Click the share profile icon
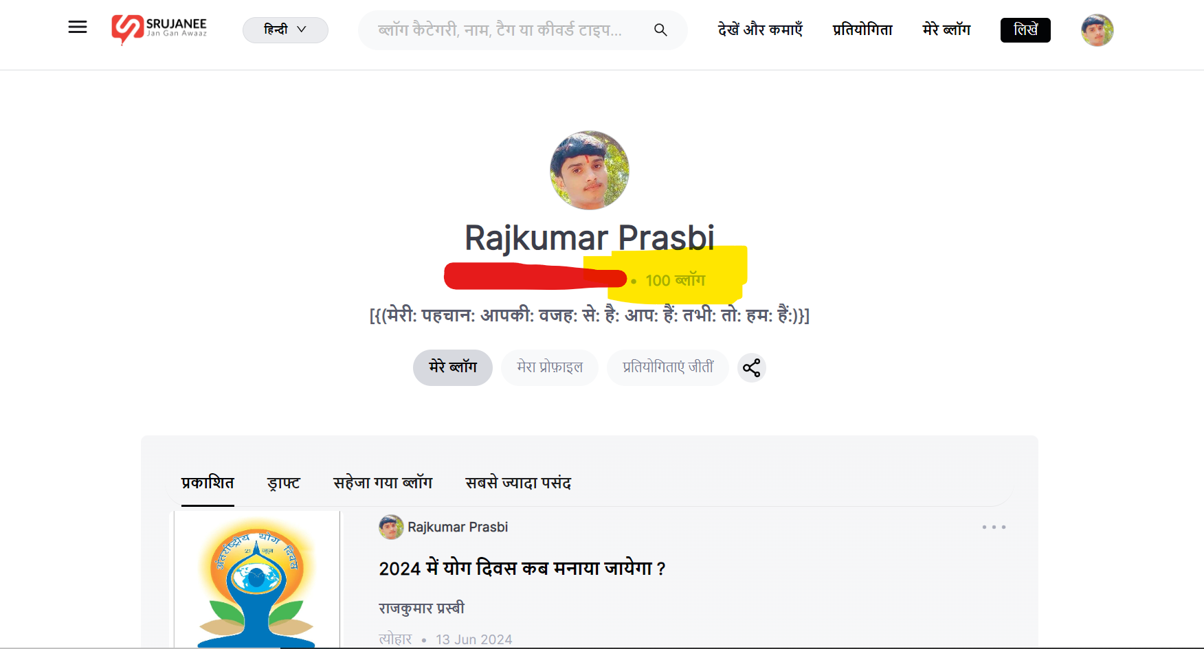 752,367
